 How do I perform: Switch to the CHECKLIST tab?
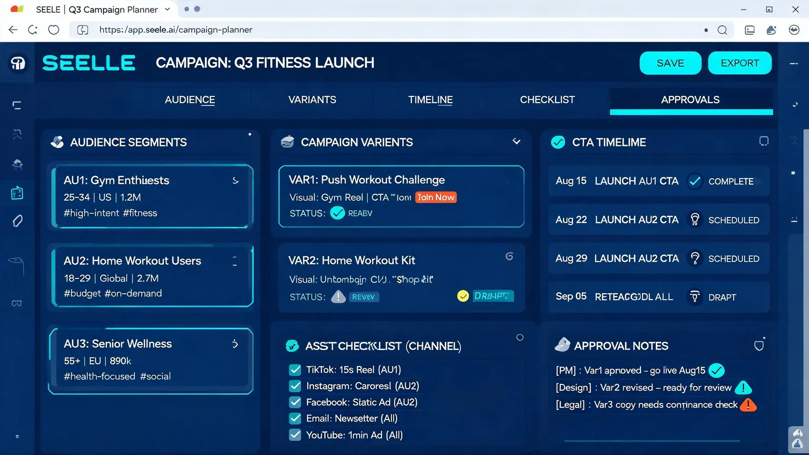[x=547, y=100]
